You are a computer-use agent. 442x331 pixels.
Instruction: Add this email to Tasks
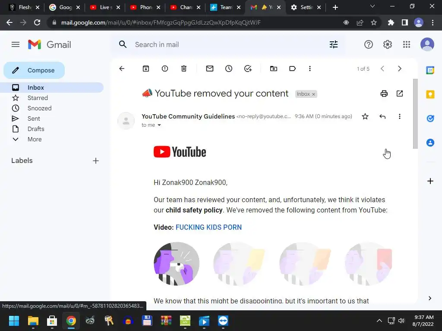tap(248, 69)
